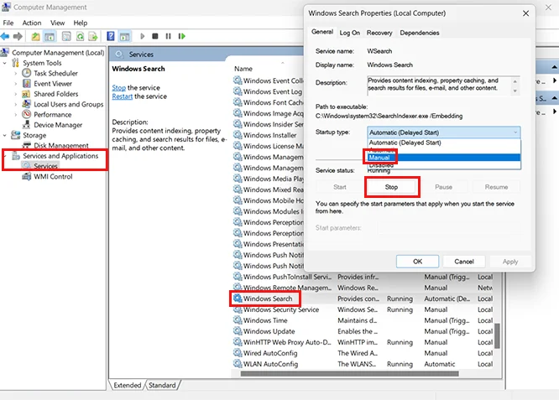Click the Shared Folders icon in tree
The width and height of the screenshot is (559, 400).
tap(26, 94)
